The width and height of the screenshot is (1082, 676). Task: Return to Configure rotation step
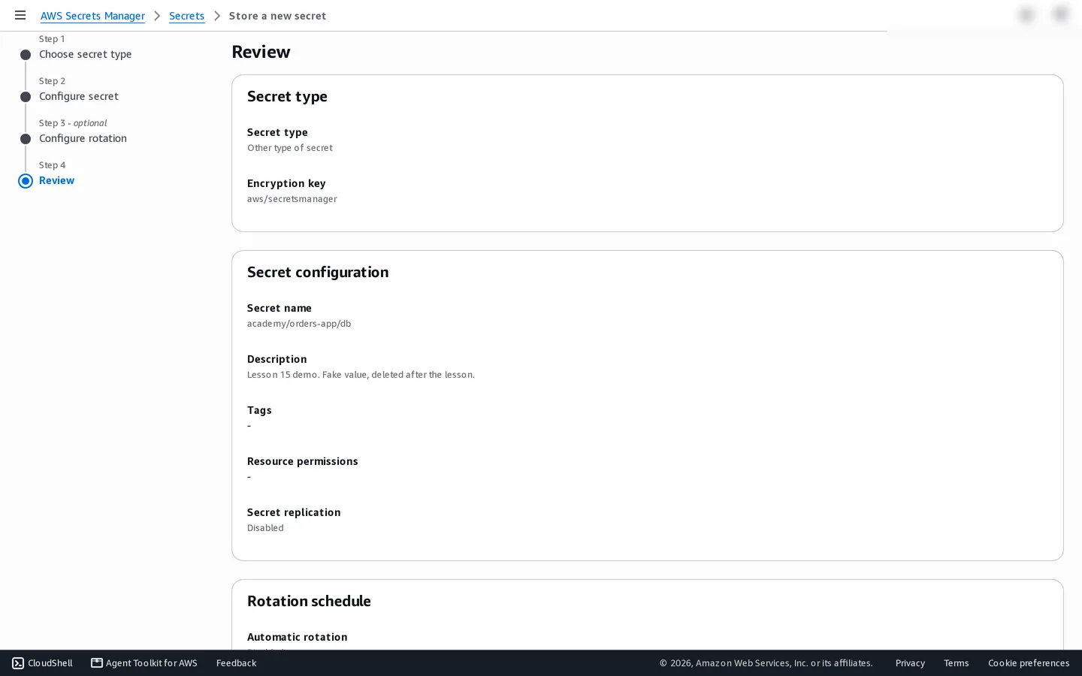coord(83,138)
